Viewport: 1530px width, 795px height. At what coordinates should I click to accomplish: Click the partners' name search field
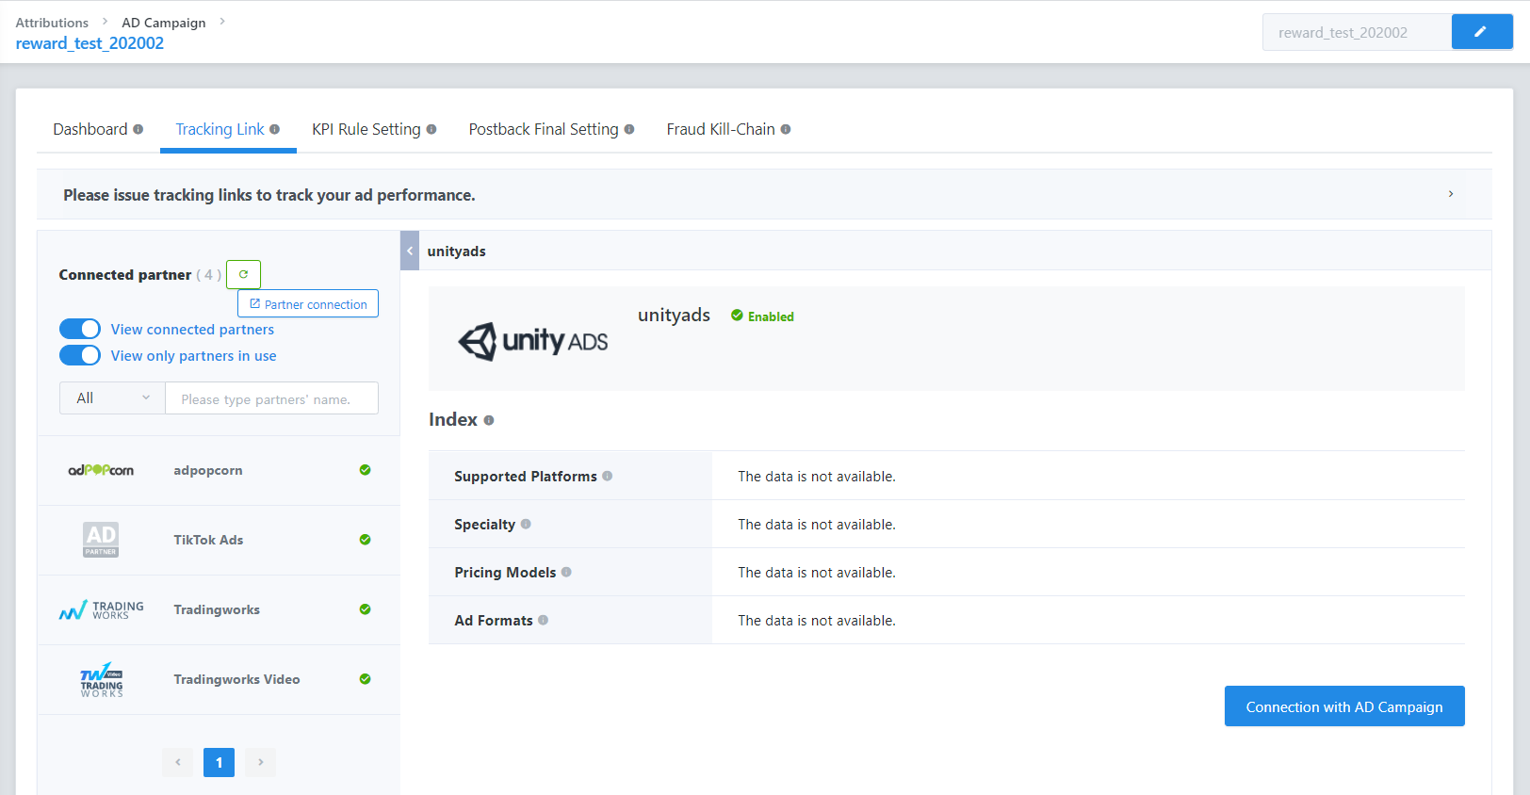(x=271, y=397)
